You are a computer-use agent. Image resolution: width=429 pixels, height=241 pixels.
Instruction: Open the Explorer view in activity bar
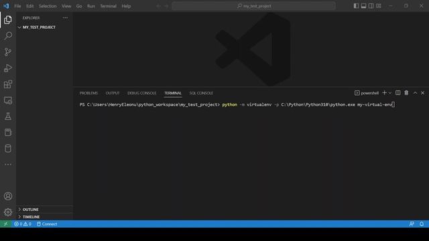[8, 19]
